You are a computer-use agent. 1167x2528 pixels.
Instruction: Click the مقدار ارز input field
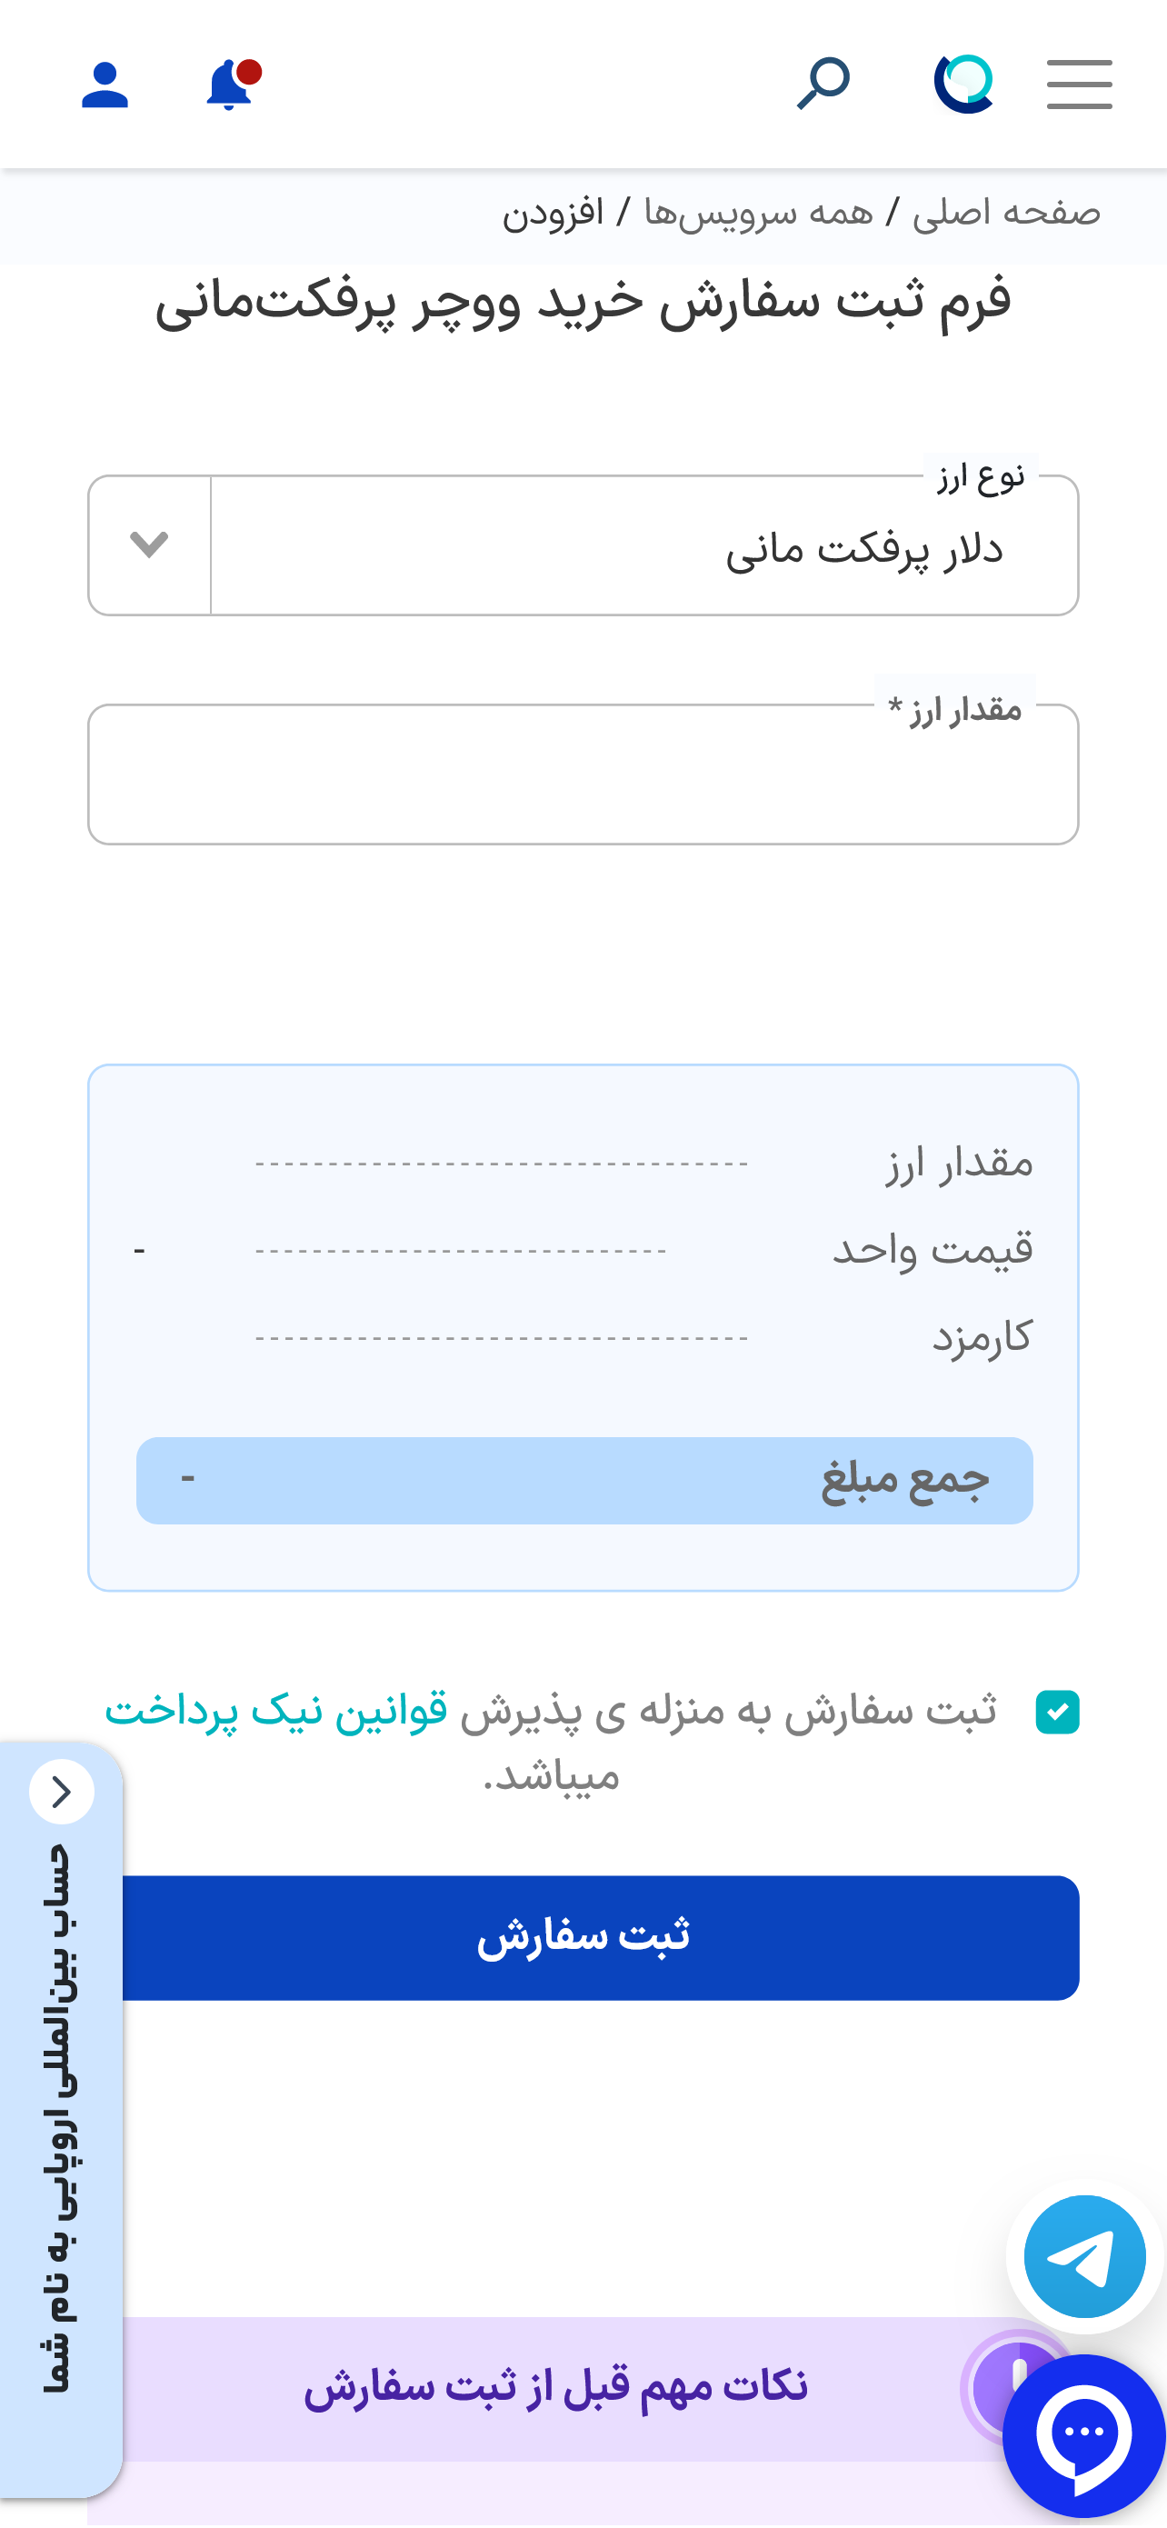pyautogui.click(x=583, y=774)
